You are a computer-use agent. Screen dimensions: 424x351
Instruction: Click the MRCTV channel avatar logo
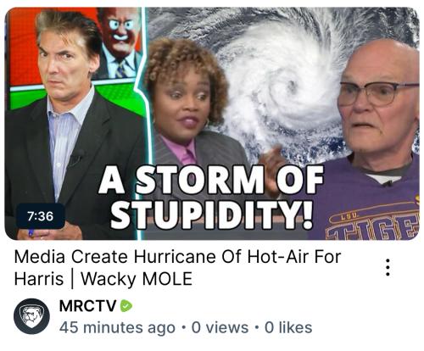[31, 316]
